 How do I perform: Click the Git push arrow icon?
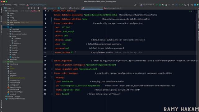pyautogui.click(x=182, y=5)
